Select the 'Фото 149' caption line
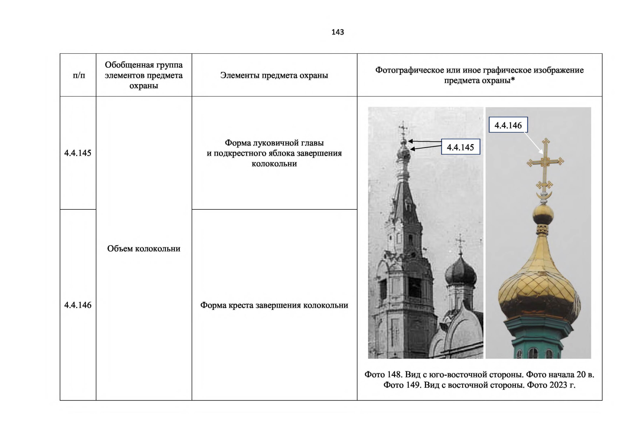The width and height of the screenshot is (633, 447). click(x=479, y=385)
